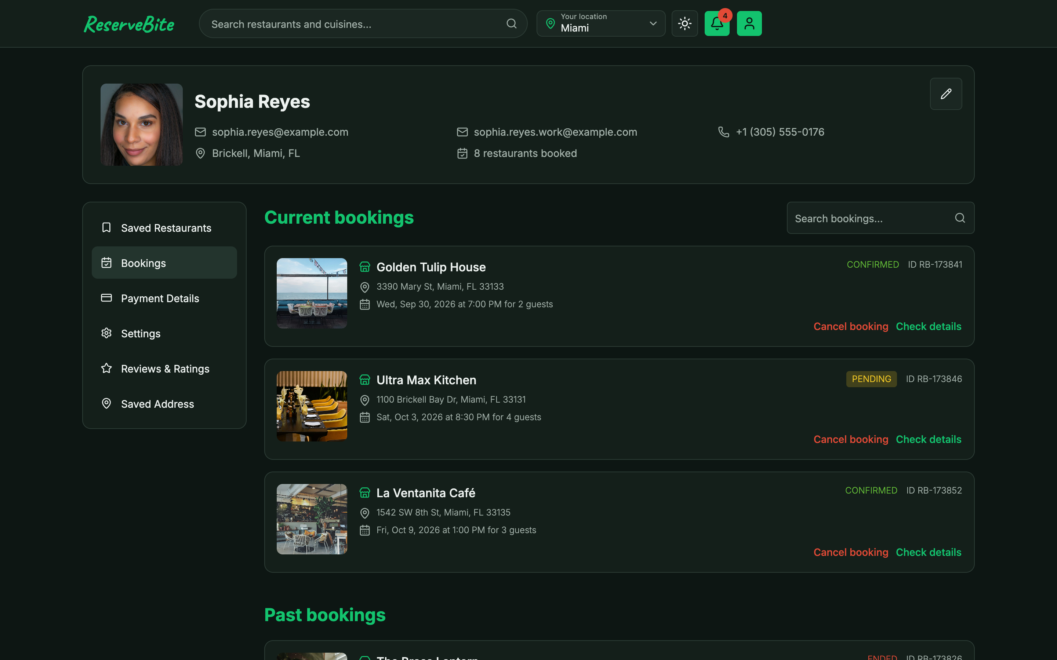The image size is (1057, 660).
Task: Click the map pin icon beside Brickell, Miami
Action: 200,153
